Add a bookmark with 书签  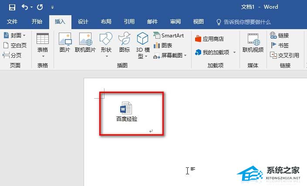280,45
